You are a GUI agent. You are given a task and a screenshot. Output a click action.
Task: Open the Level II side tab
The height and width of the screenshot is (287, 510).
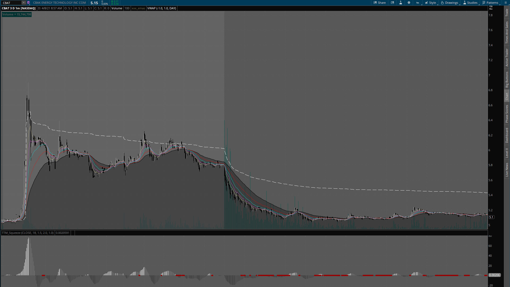coord(507,153)
